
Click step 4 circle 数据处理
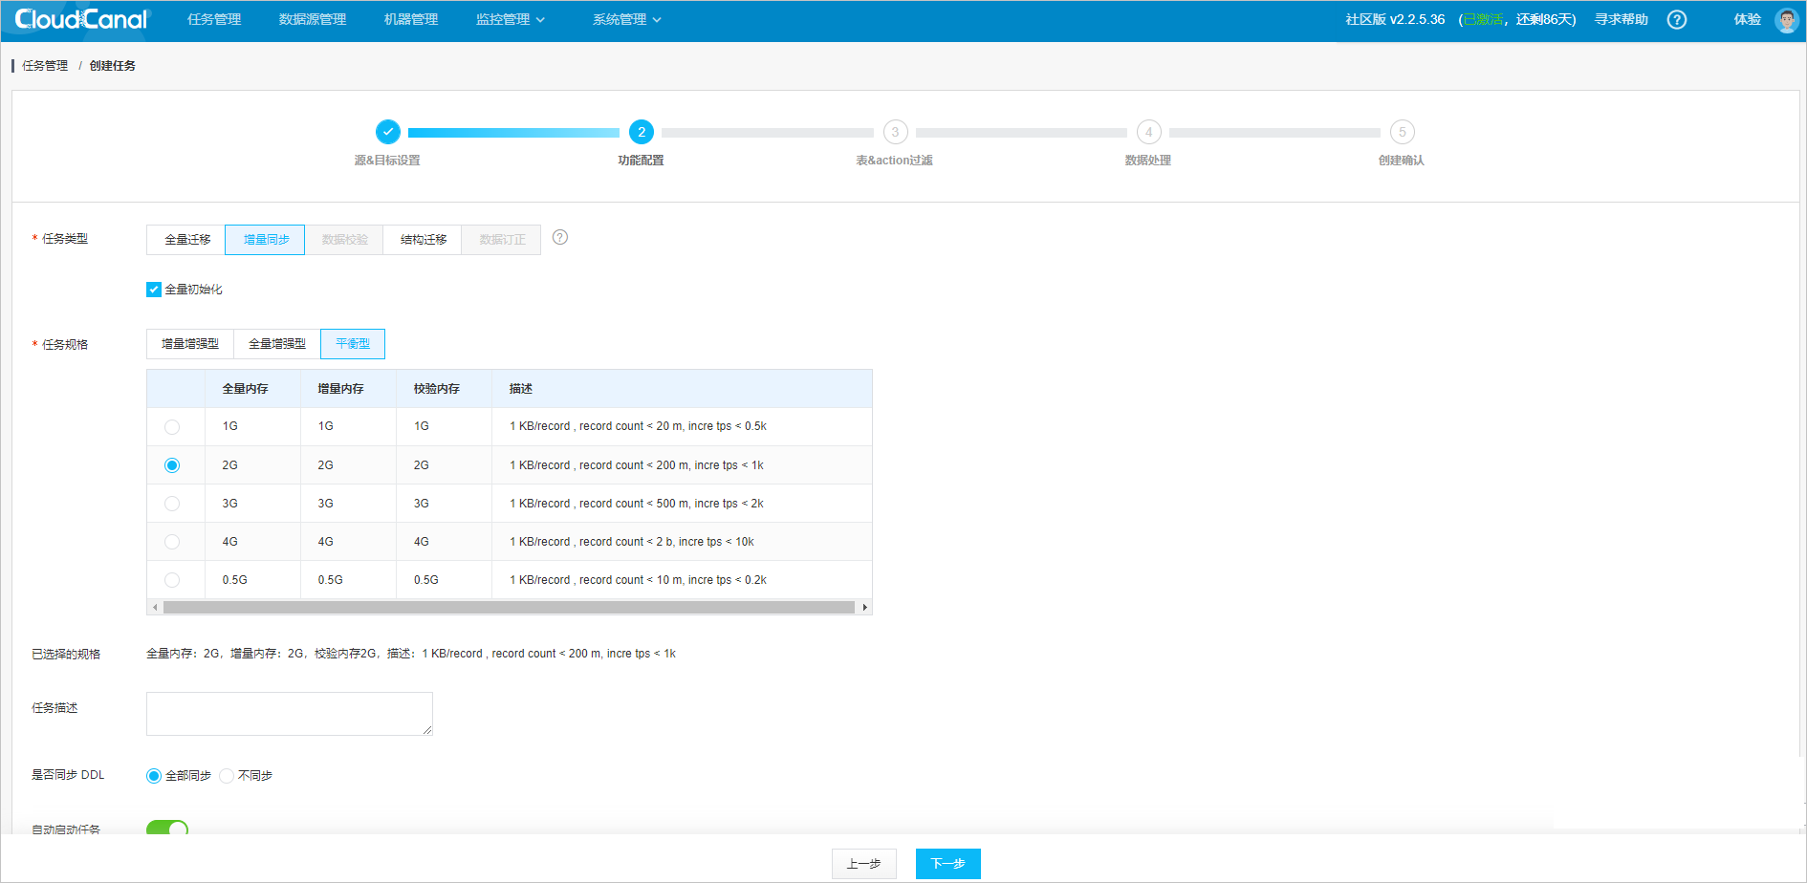(1148, 132)
